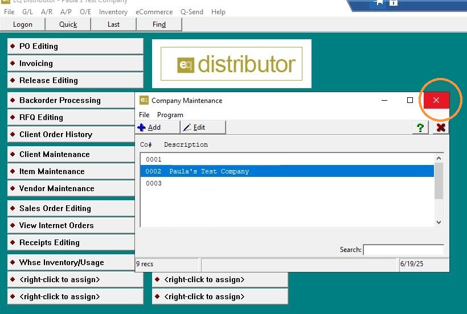Open Receipts Editing shortcut

tap(71, 243)
